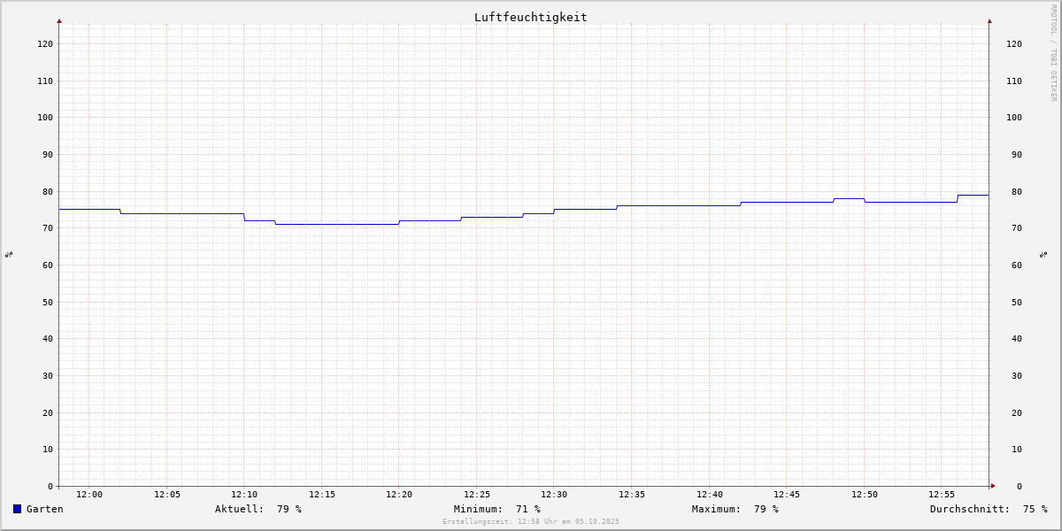This screenshot has height=531, width=1062.
Task: Click the 110 label on the right axis
Action: click(x=1014, y=81)
